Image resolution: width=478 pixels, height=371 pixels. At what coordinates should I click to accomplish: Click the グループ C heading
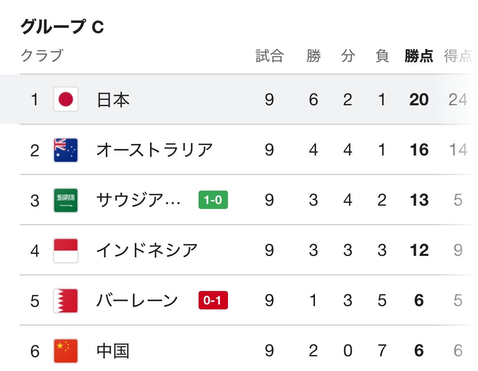tap(62, 27)
